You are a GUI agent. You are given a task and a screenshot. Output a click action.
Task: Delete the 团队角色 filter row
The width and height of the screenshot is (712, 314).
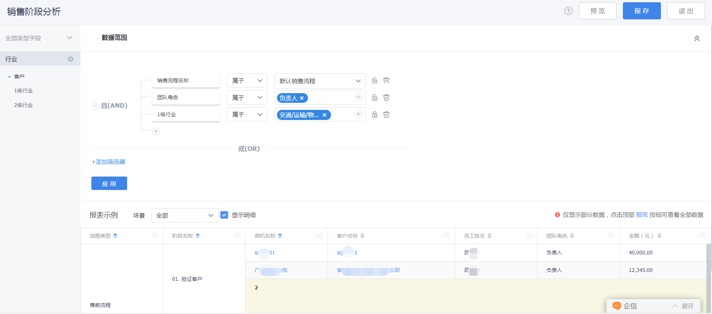[387, 97]
